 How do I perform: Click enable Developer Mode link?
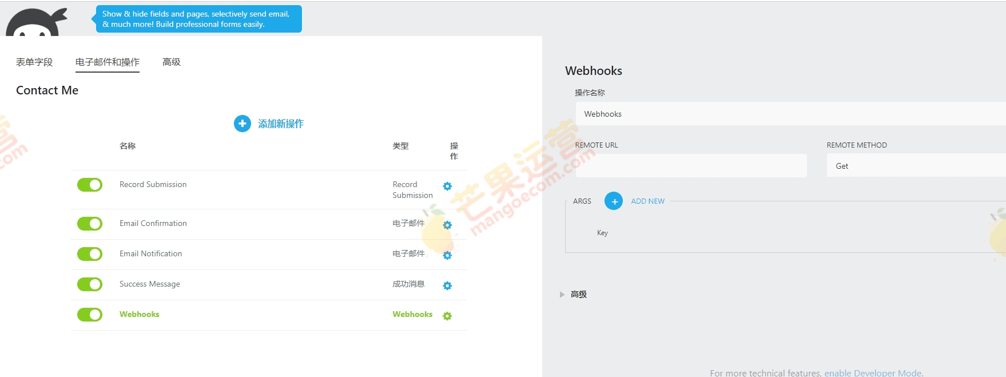click(x=873, y=373)
